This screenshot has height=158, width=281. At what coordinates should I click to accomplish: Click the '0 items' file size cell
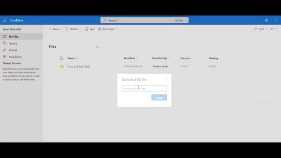184,66
